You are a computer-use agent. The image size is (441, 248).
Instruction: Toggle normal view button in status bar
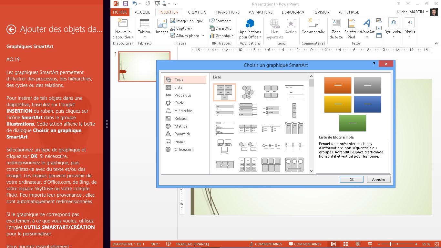[333, 244]
